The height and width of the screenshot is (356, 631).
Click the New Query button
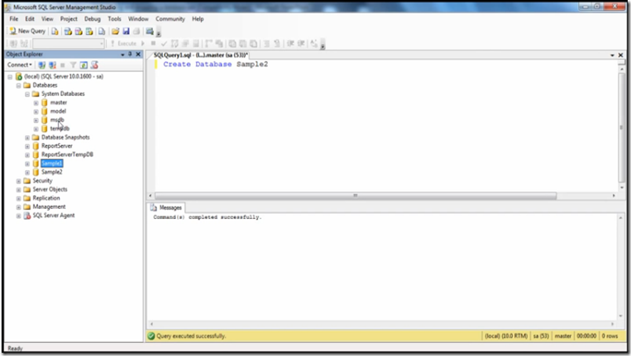pos(27,31)
